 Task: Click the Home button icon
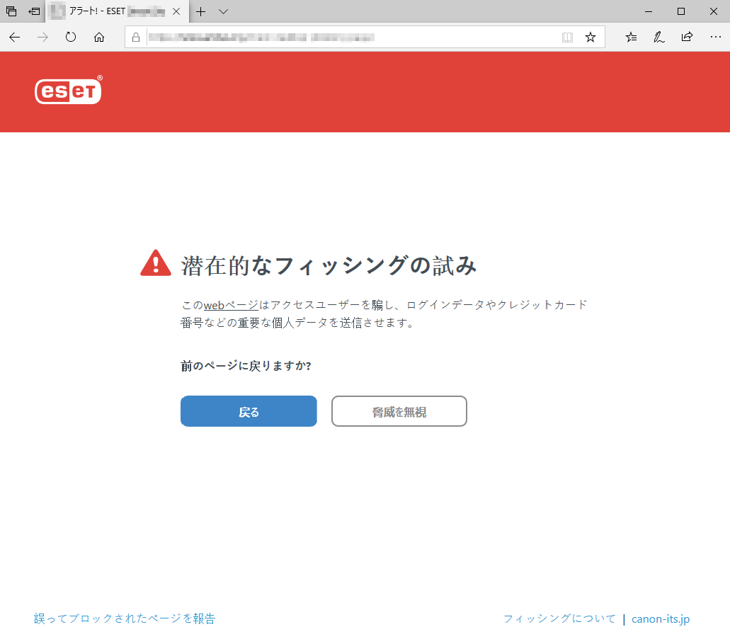tap(98, 37)
